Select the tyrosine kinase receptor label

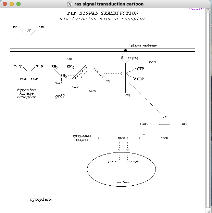(x=27, y=93)
